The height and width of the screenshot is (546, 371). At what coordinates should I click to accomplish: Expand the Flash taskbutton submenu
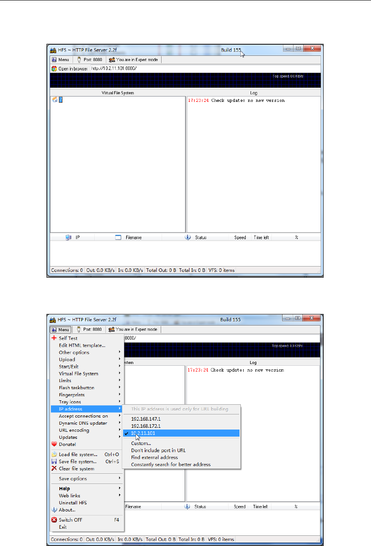pos(87,387)
